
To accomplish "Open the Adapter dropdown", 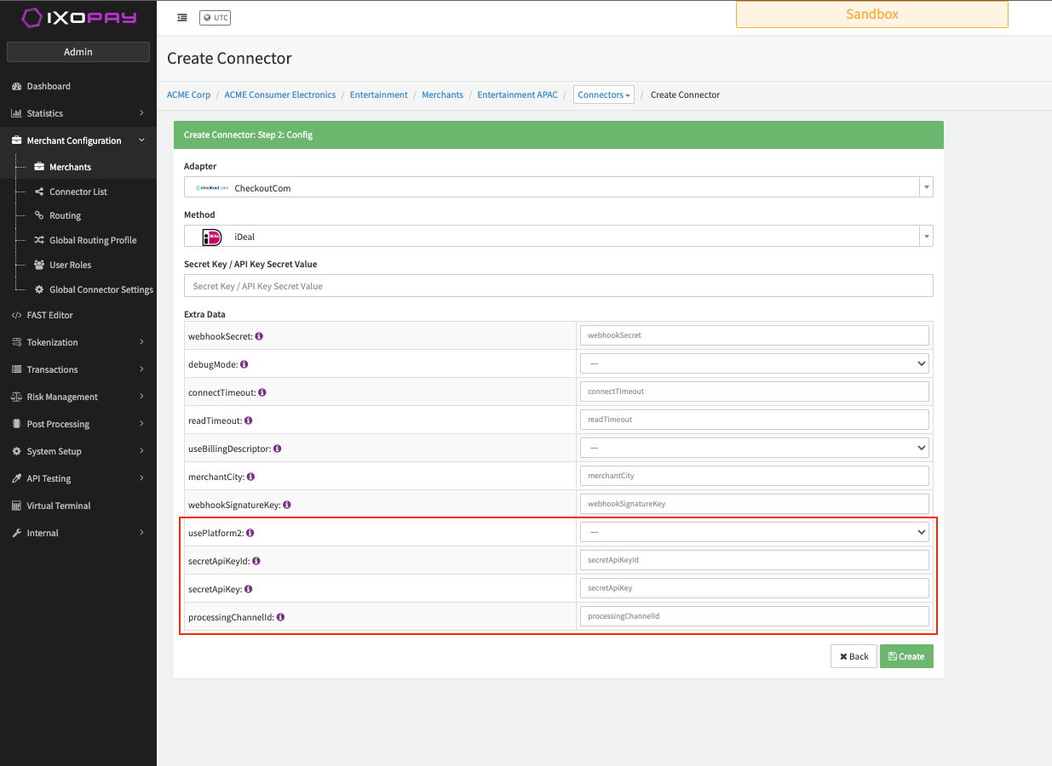I will tap(559, 187).
